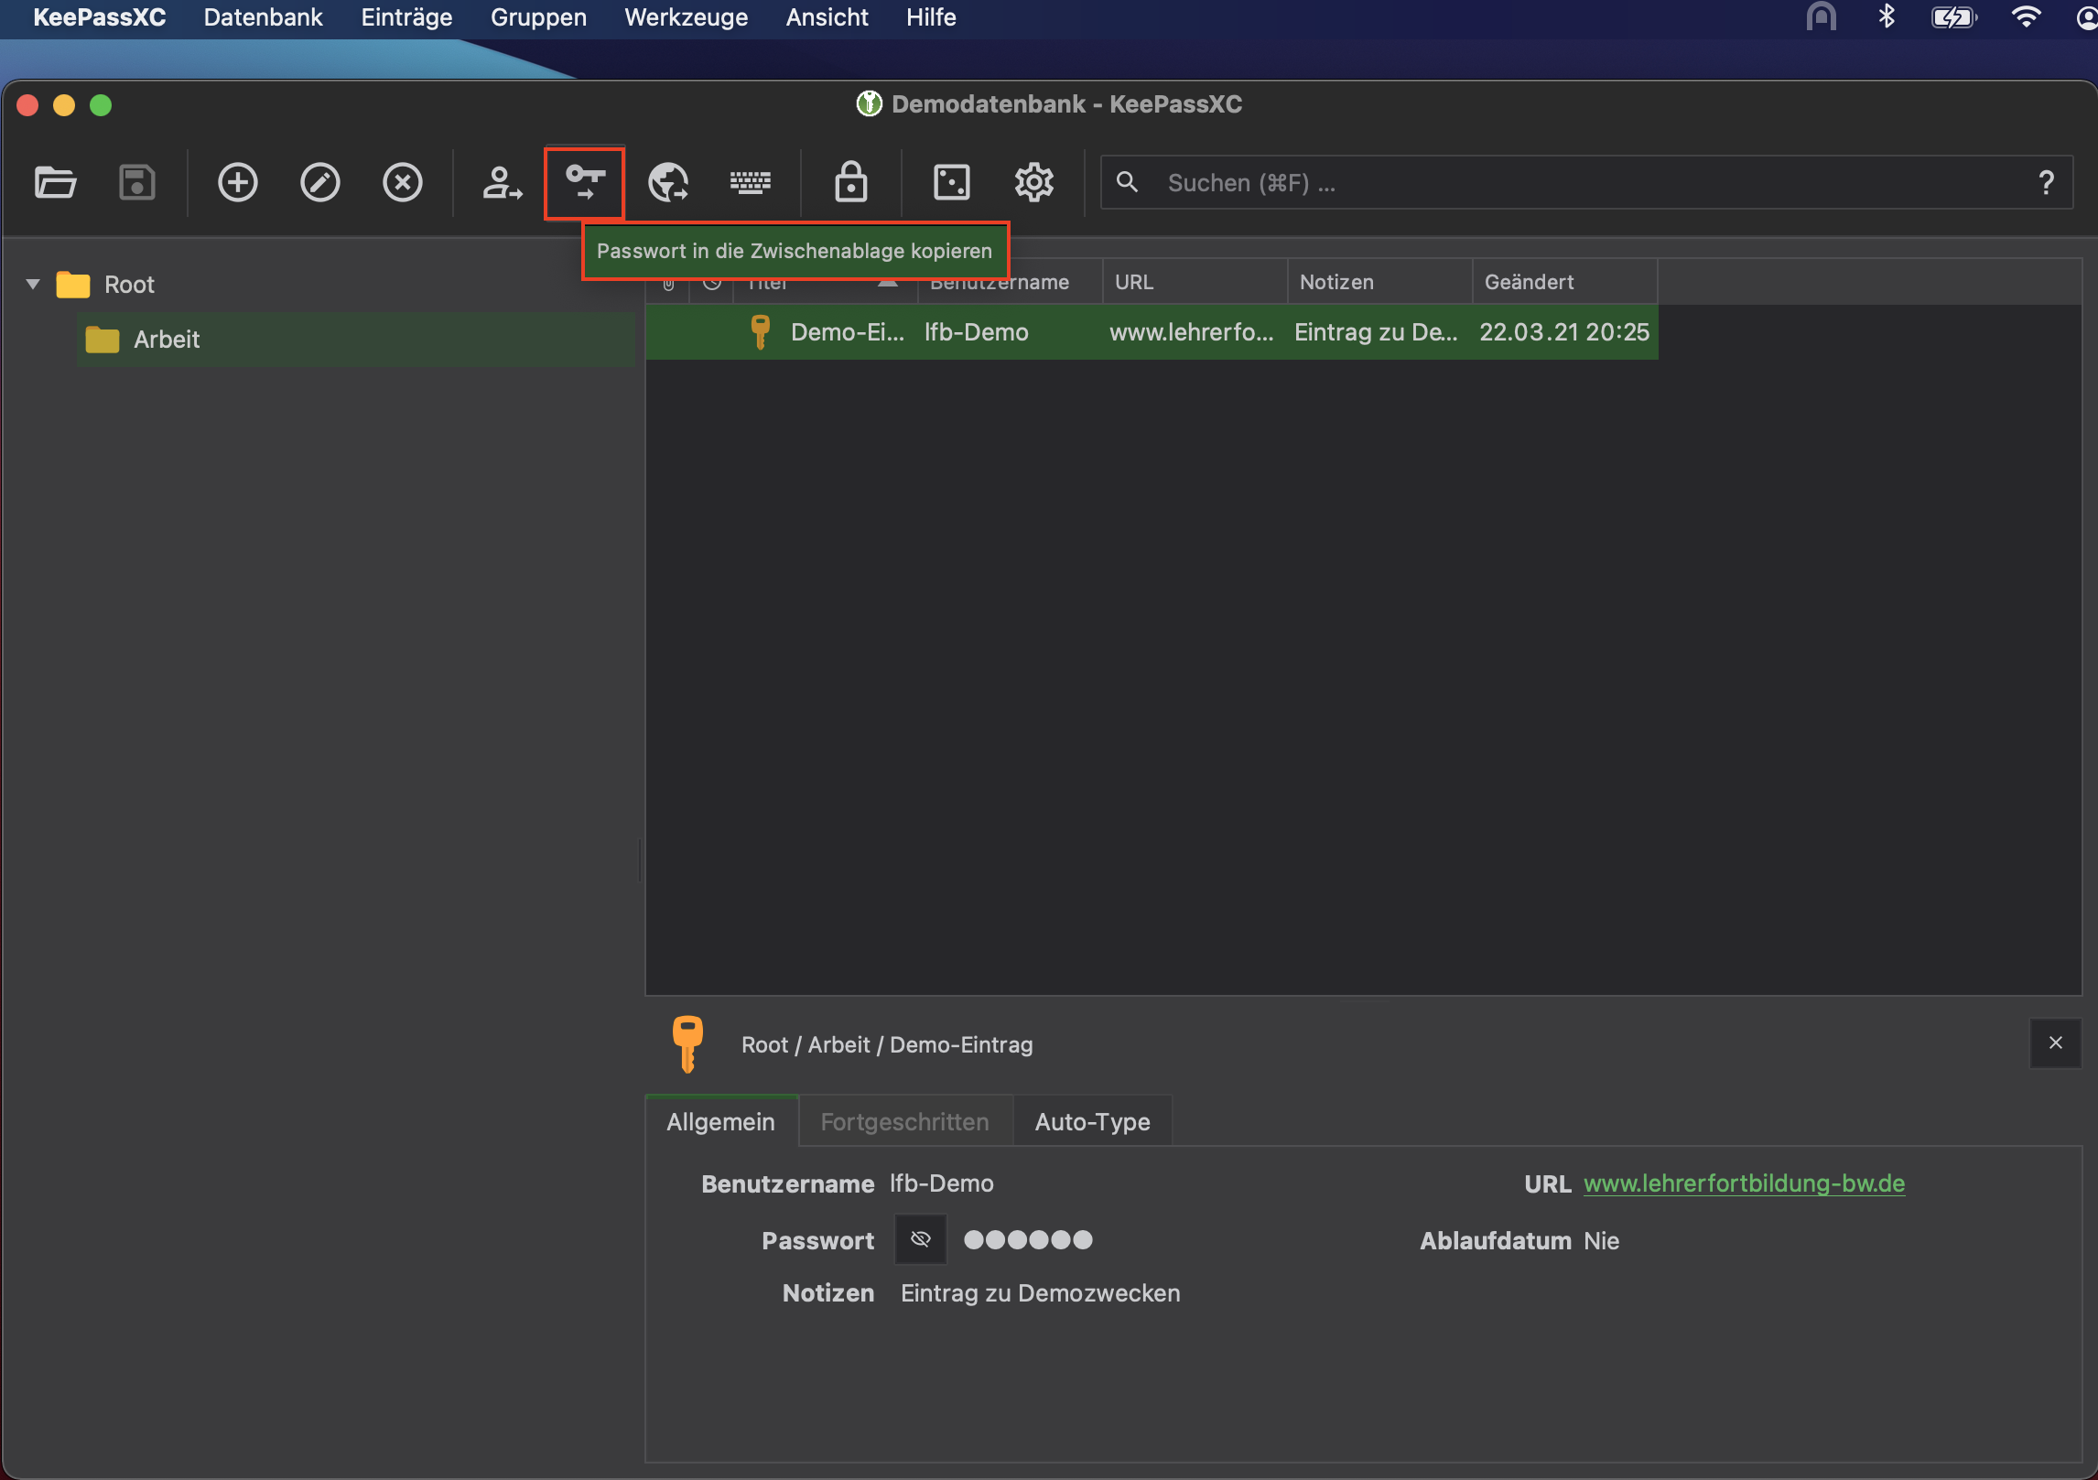
Task: Perform Auto-Type with keyboard icon
Action: [751, 182]
